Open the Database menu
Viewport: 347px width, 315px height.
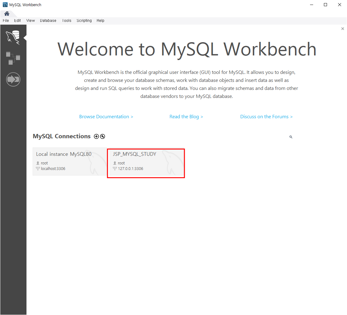(x=48, y=21)
